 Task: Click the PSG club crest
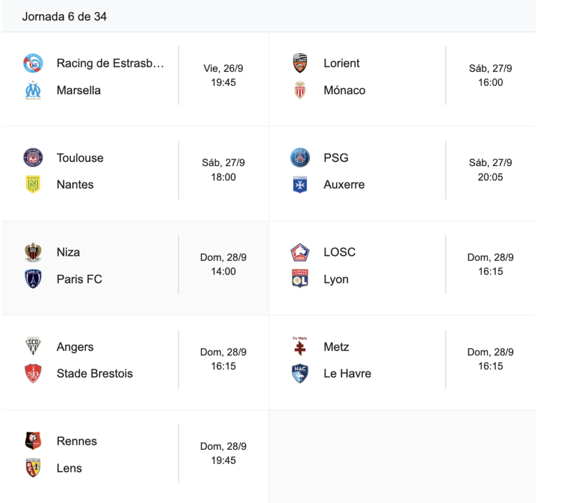point(300,158)
